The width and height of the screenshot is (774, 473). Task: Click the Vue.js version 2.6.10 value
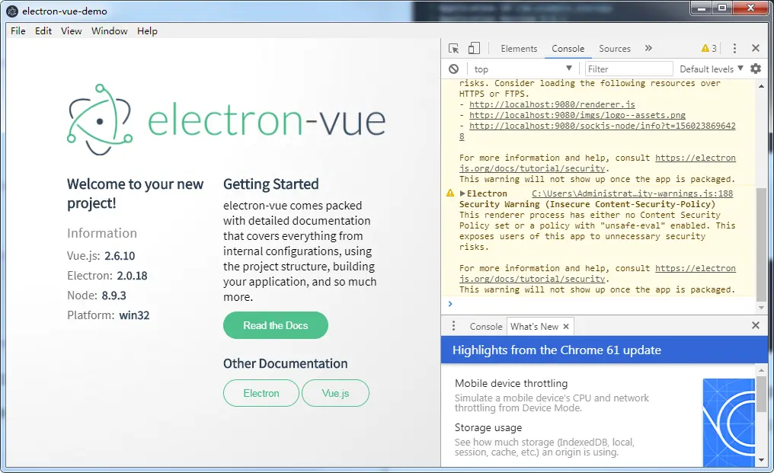pyautogui.click(x=120, y=256)
